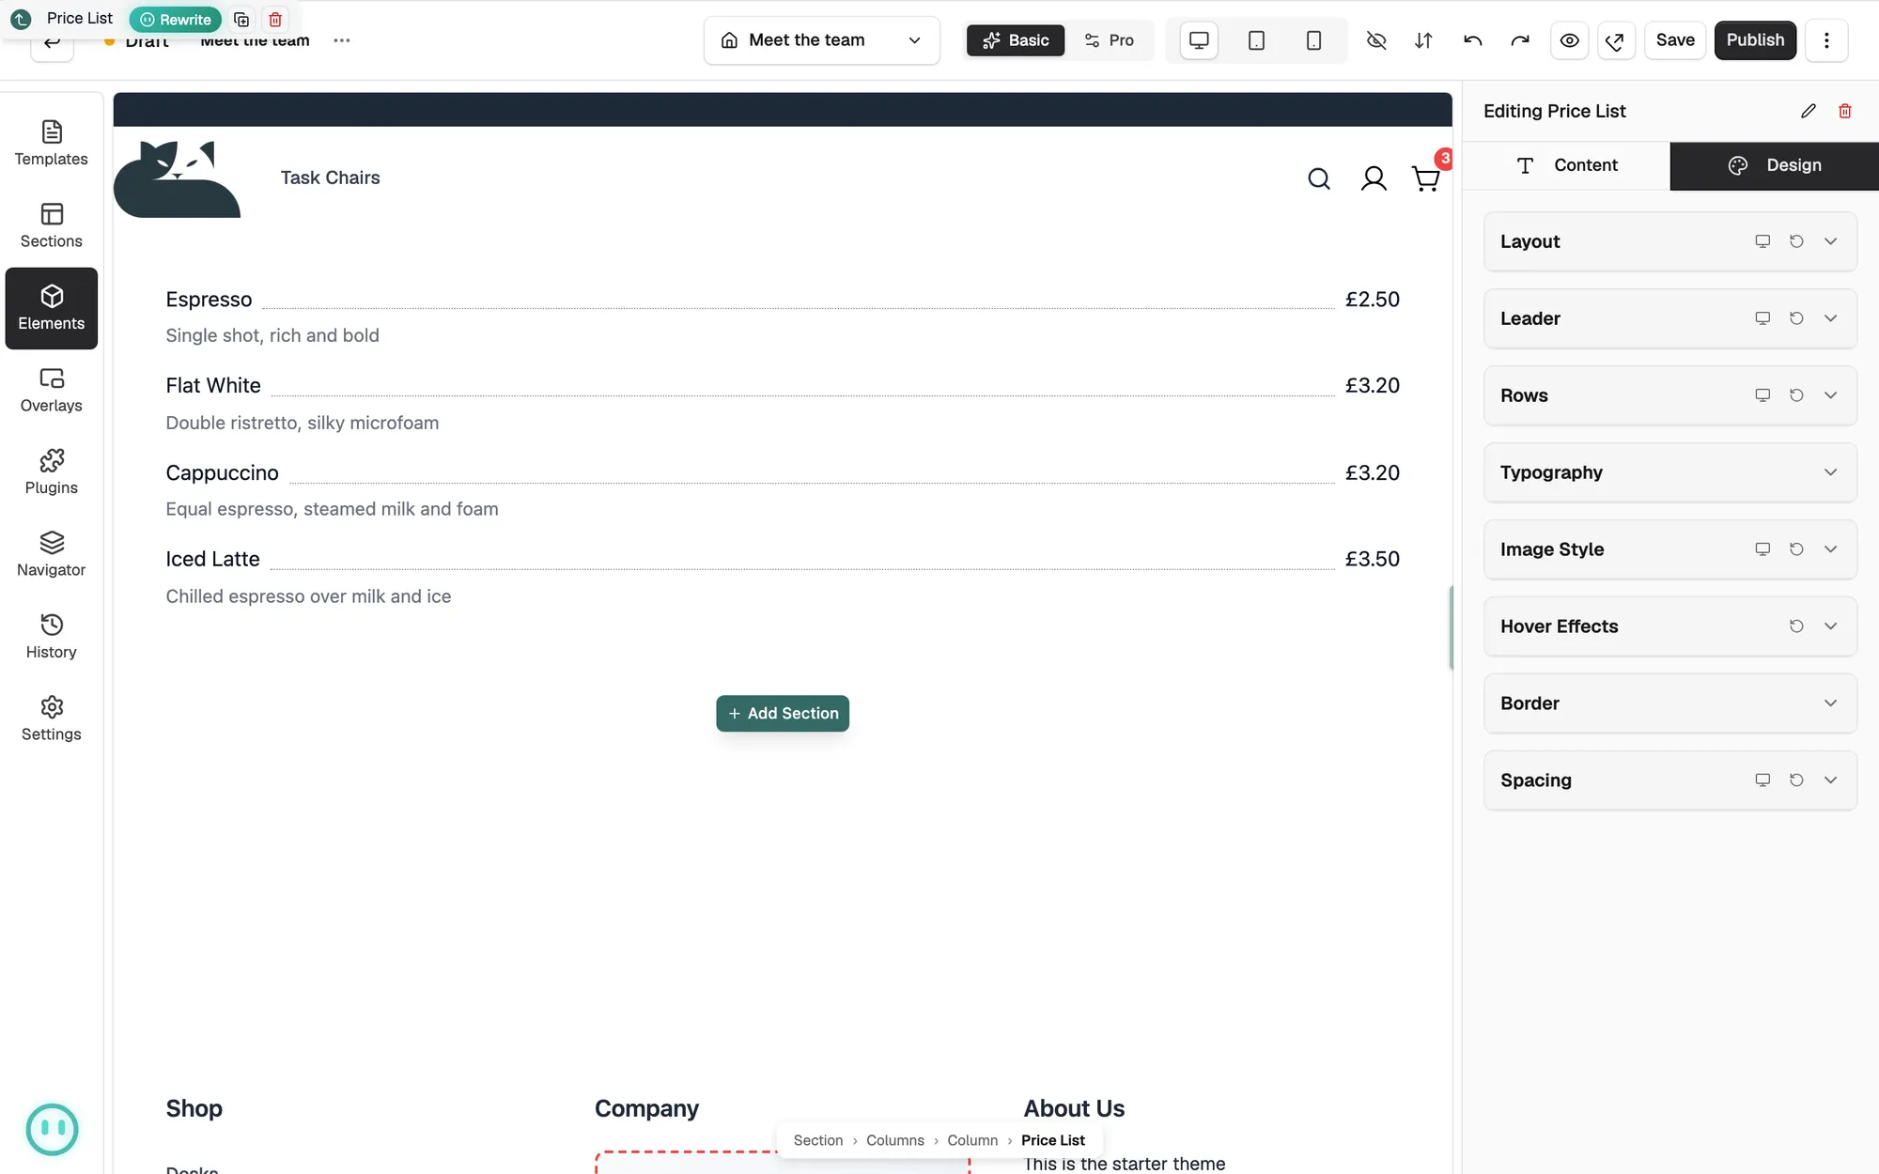Open the more options kebab menu
Image resolution: width=1879 pixels, height=1174 pixels.
[x=1826, y=40]
